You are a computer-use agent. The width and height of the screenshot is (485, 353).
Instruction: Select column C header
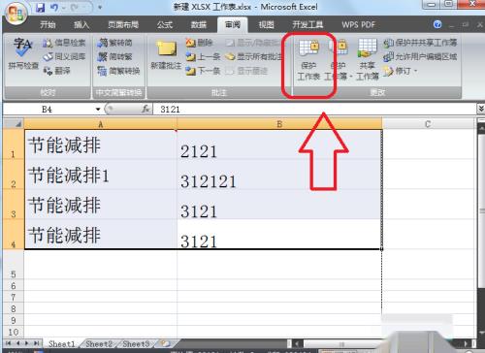[428, 124]
